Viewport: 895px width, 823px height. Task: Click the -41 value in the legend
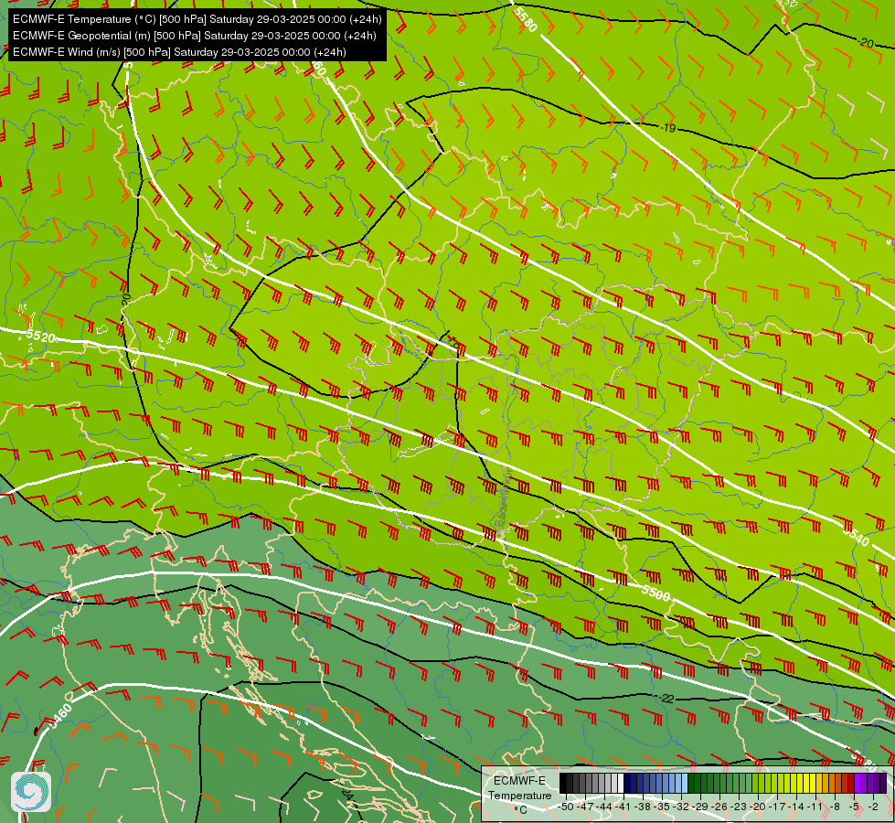(623, 807)
